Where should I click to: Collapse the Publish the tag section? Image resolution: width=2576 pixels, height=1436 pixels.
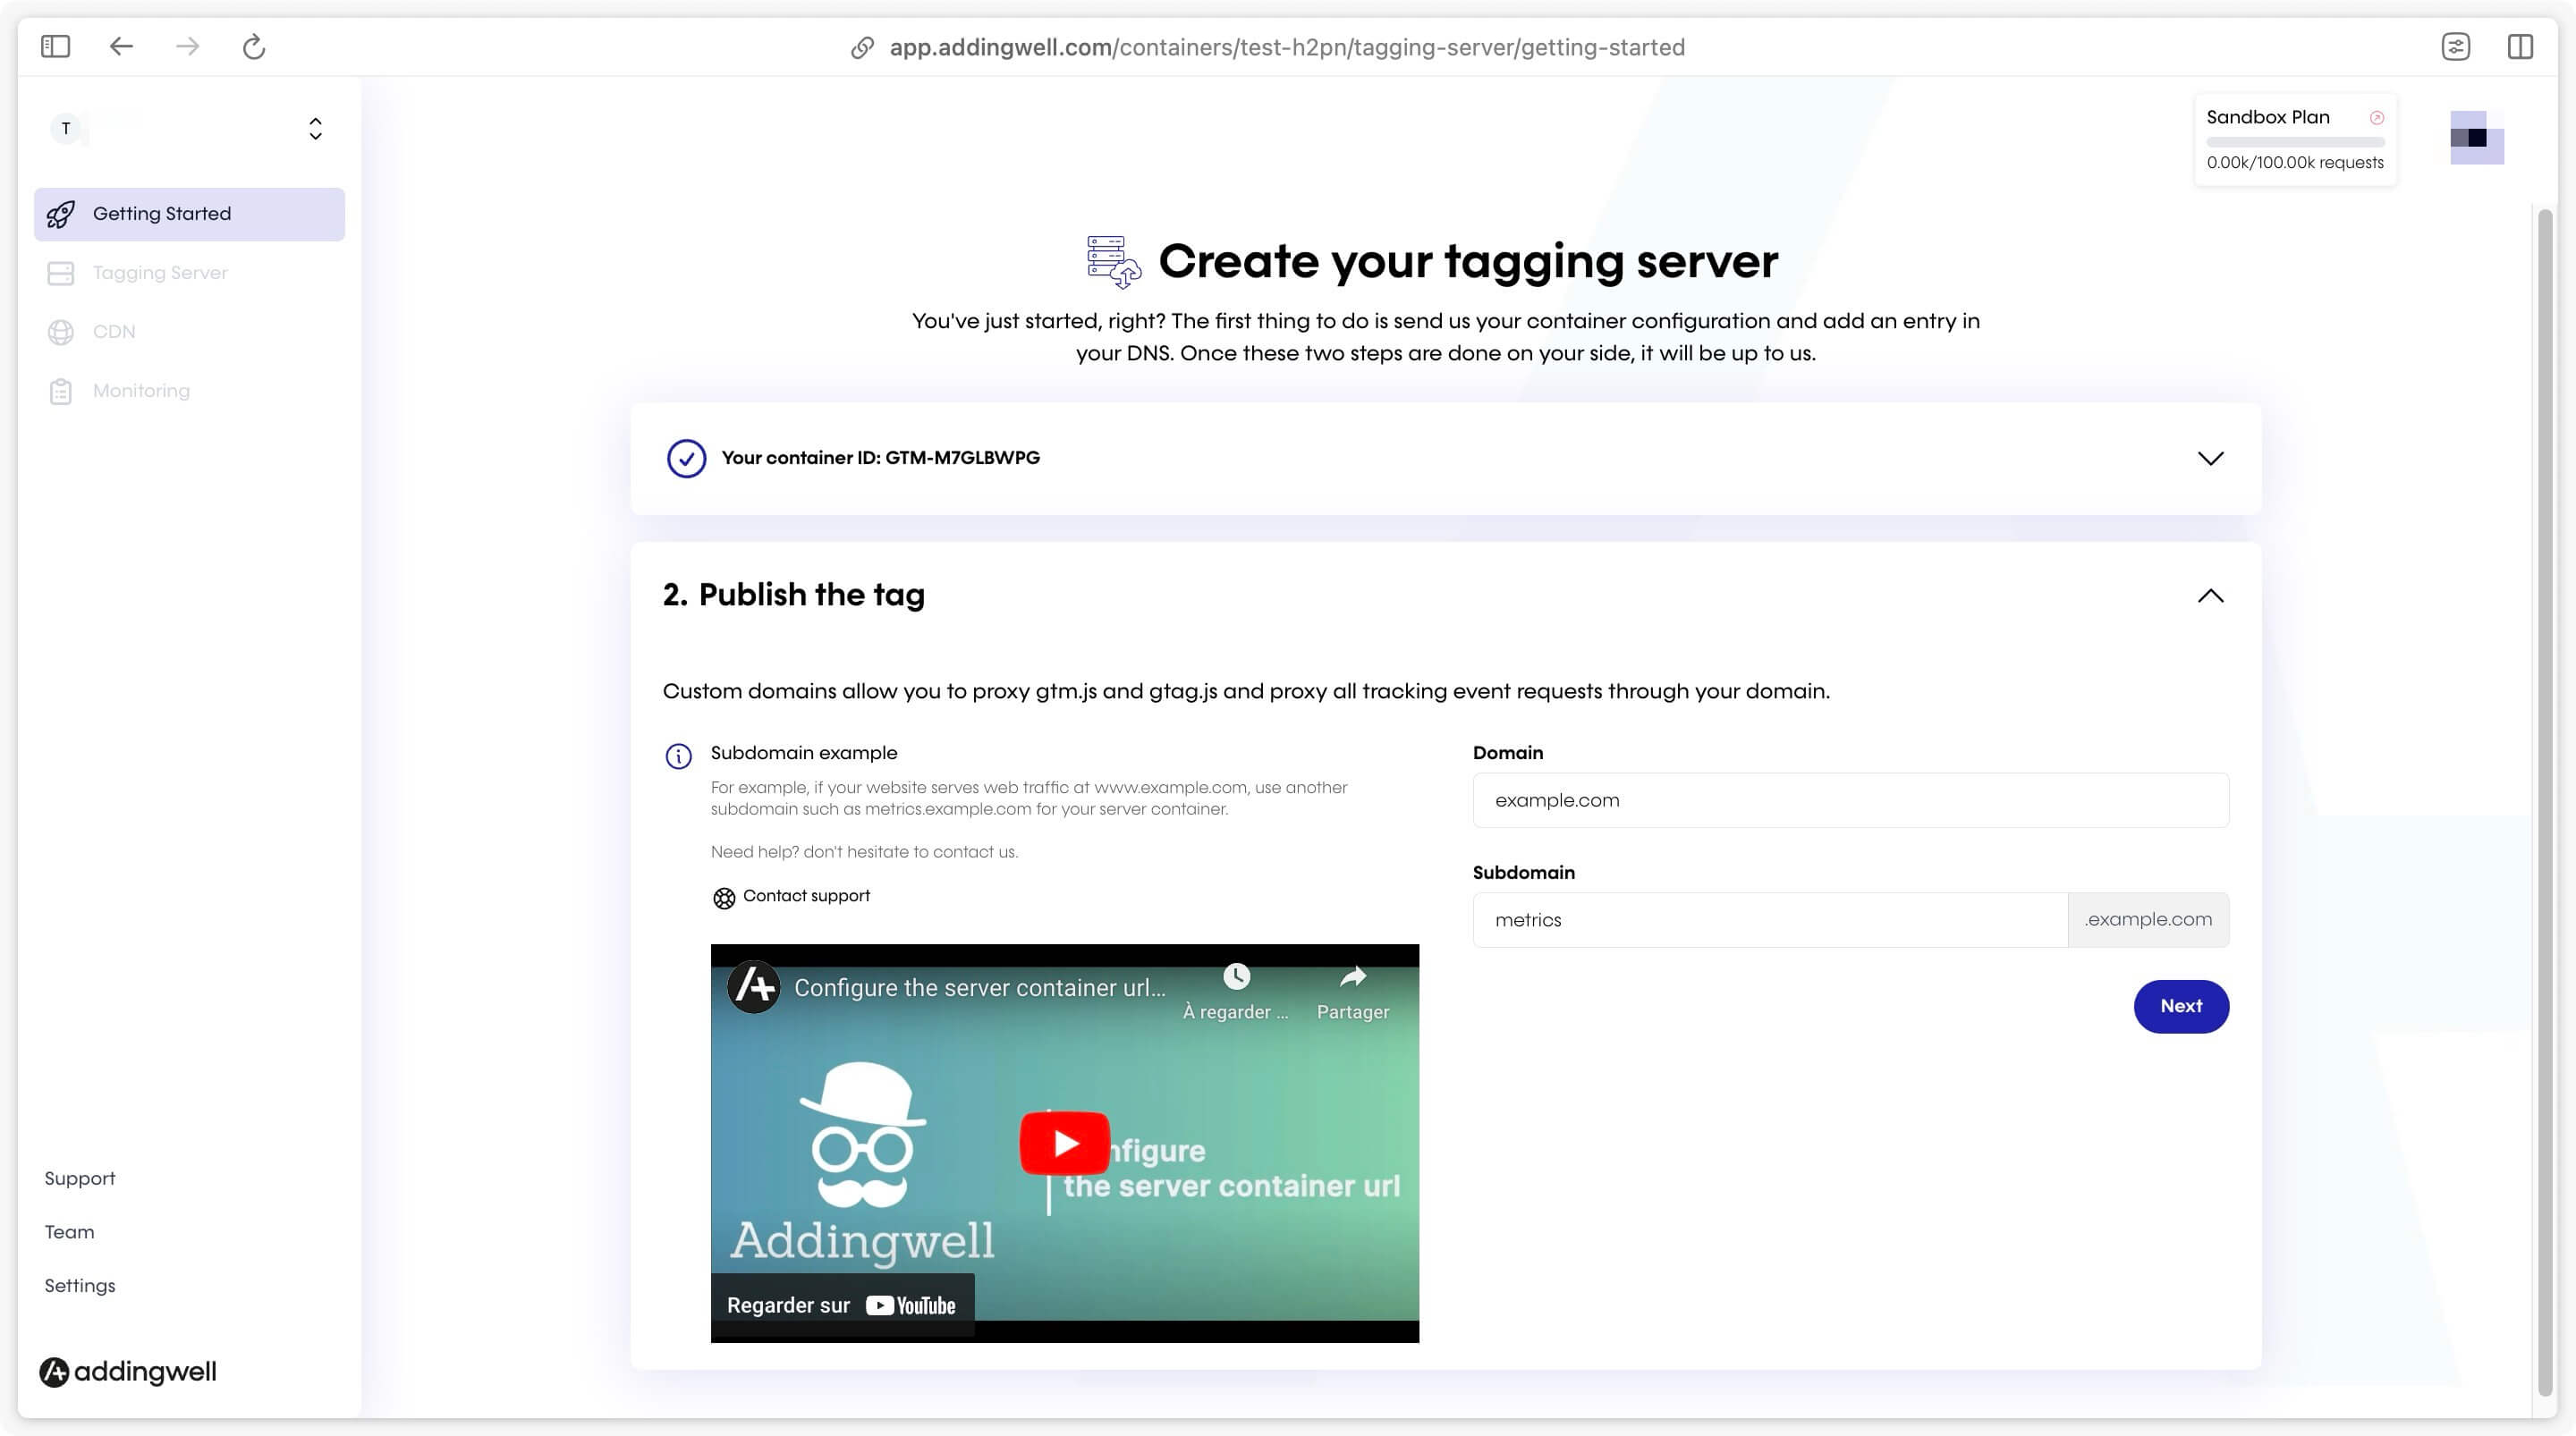[2210, 595]
